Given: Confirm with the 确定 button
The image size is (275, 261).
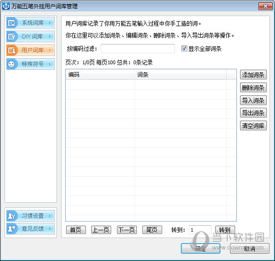Looking at the screenshot, I should (201, 248).
